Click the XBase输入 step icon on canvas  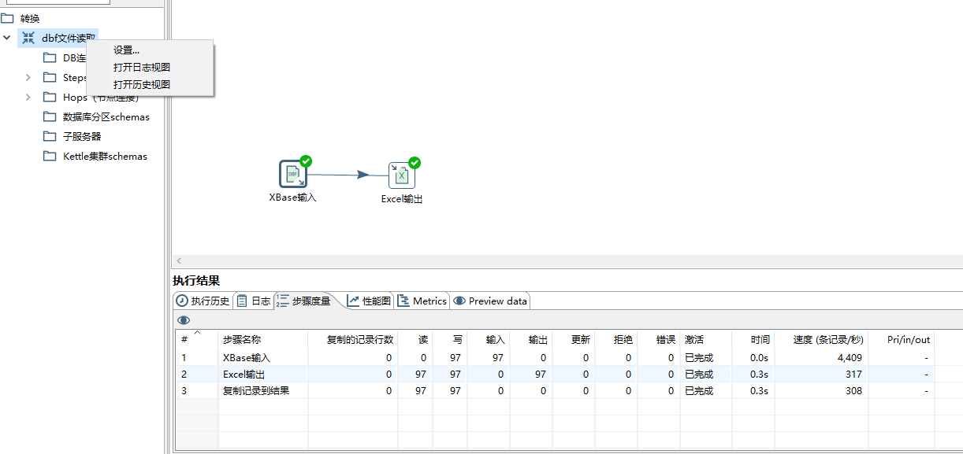[x=292, y=174]
